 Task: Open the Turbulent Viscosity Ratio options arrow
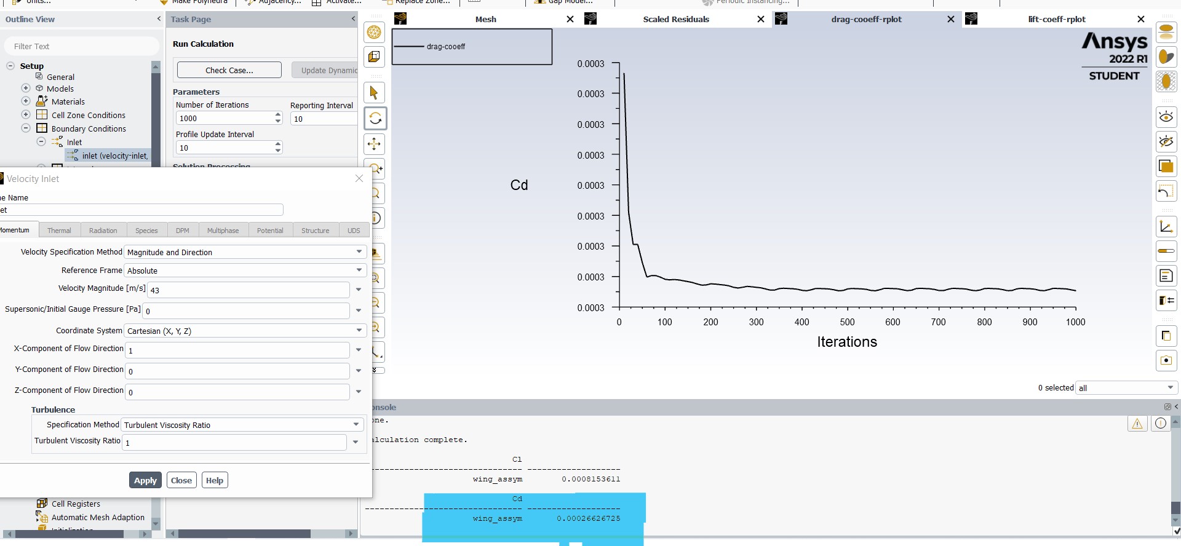click(356, 442)
